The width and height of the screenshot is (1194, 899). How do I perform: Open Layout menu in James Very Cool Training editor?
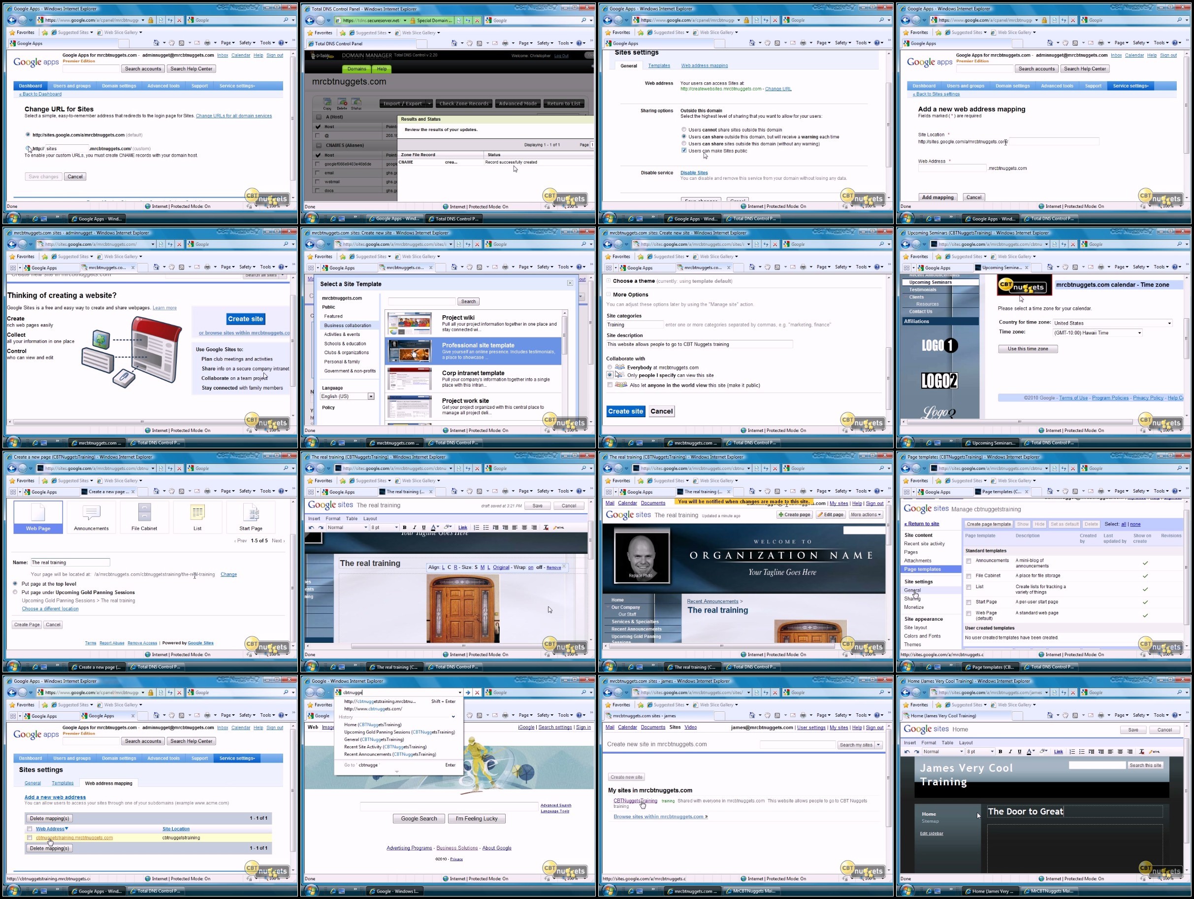tap(966, 742)
